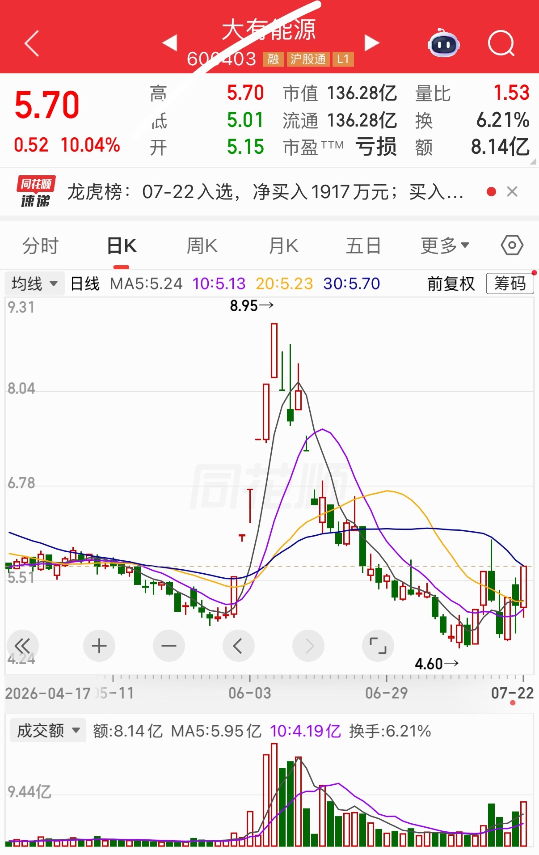Move chart right with chevron button

[308, 646]
